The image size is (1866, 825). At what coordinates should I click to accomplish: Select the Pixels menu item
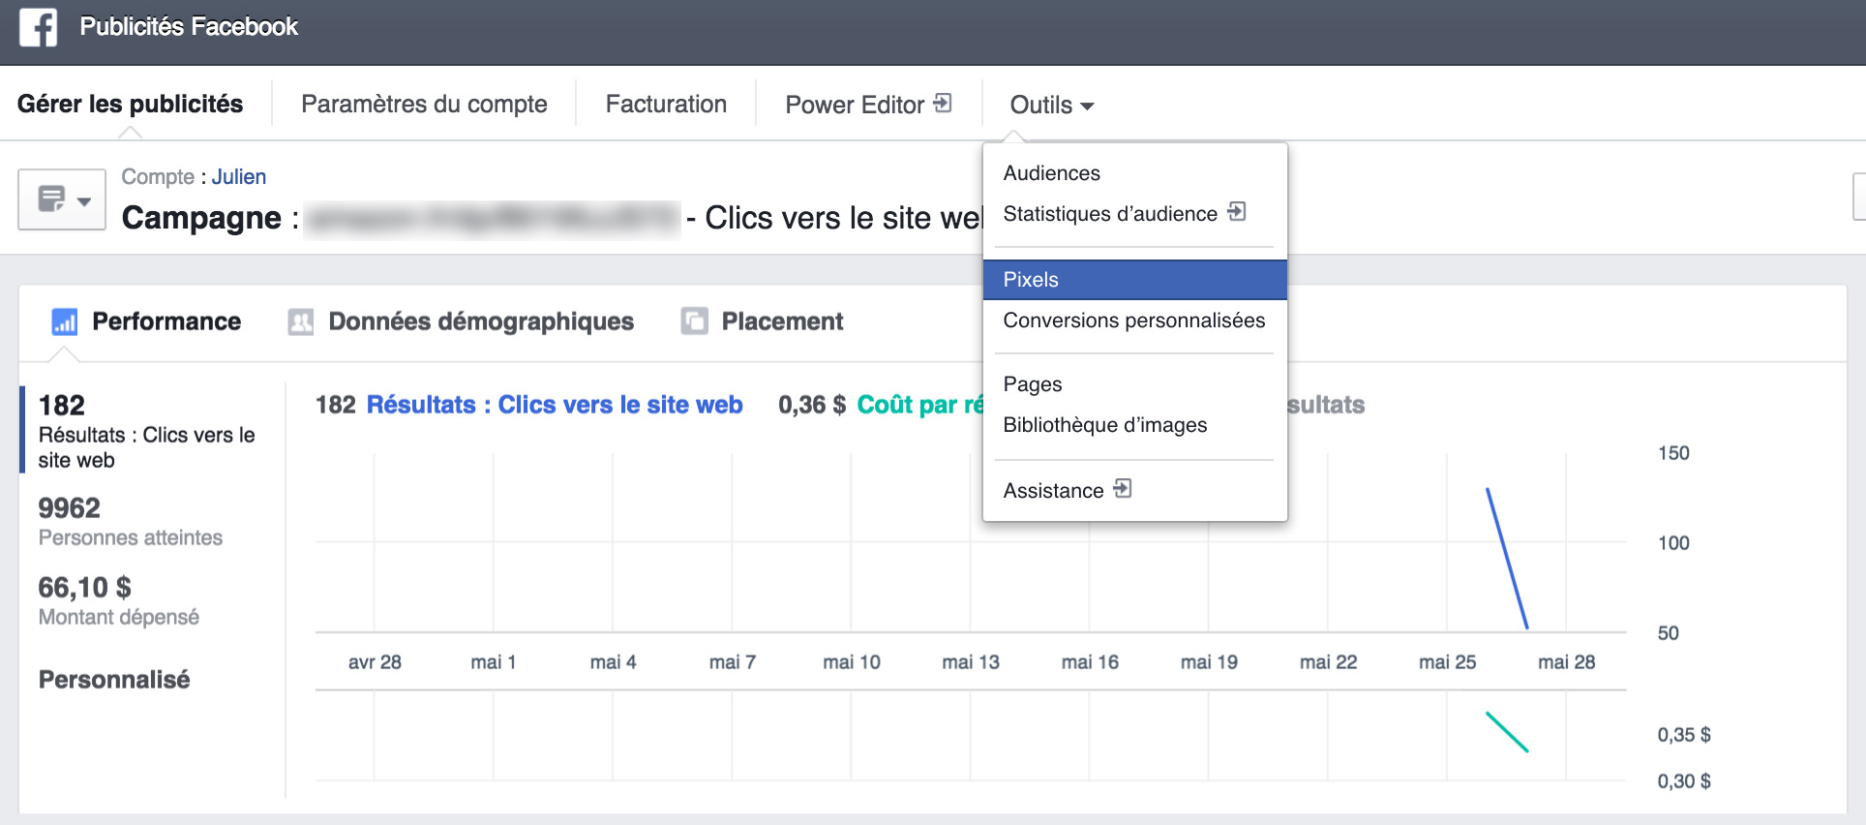coord(1134,280)
